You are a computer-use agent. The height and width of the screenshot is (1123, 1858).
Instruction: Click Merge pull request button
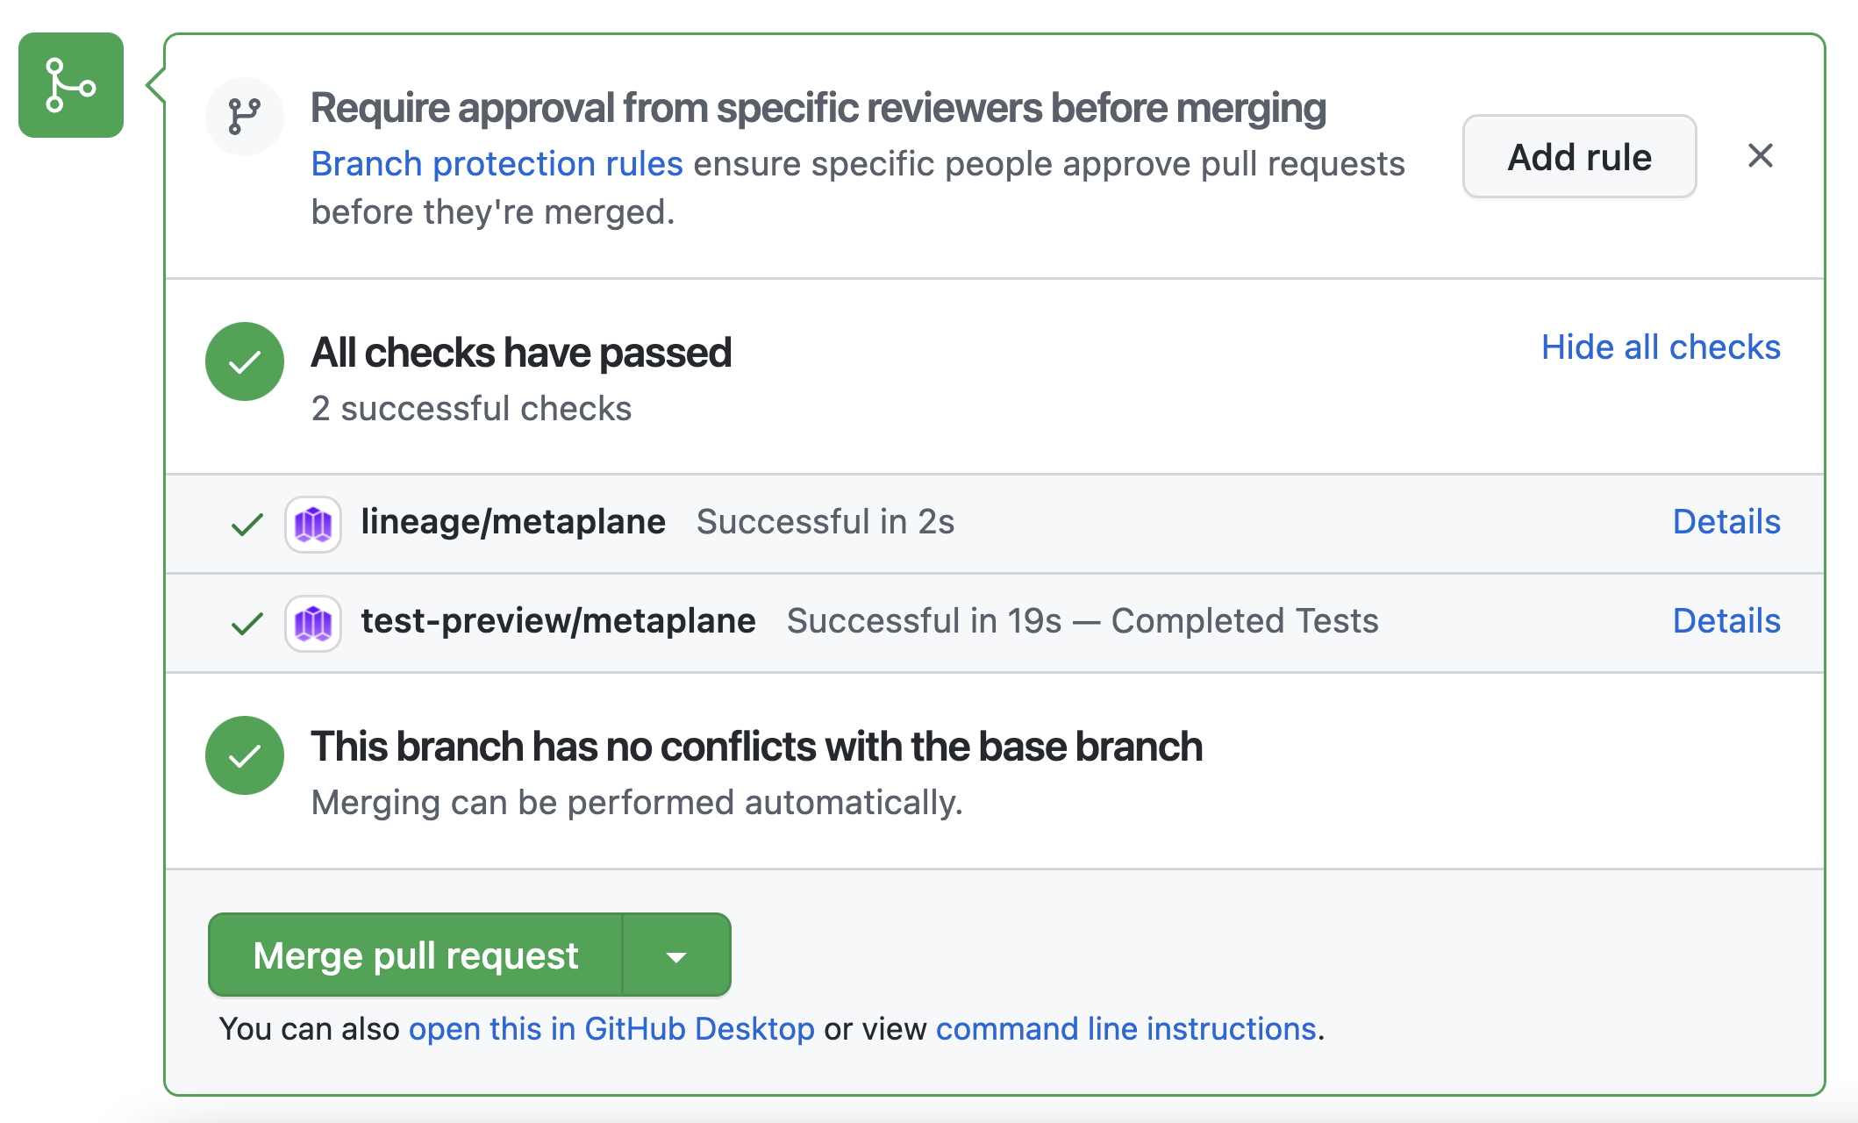[x=416, y=955]
